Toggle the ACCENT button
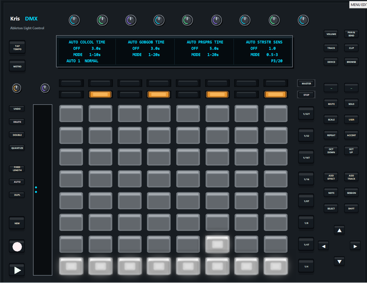 [x=351, y=135]
